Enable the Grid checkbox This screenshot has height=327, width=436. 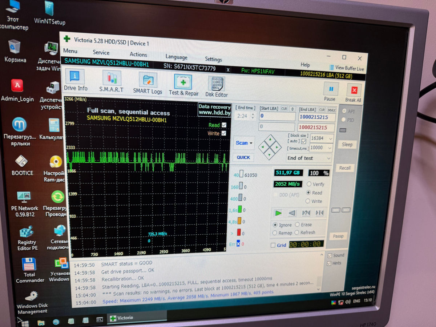tap(273, 245)
